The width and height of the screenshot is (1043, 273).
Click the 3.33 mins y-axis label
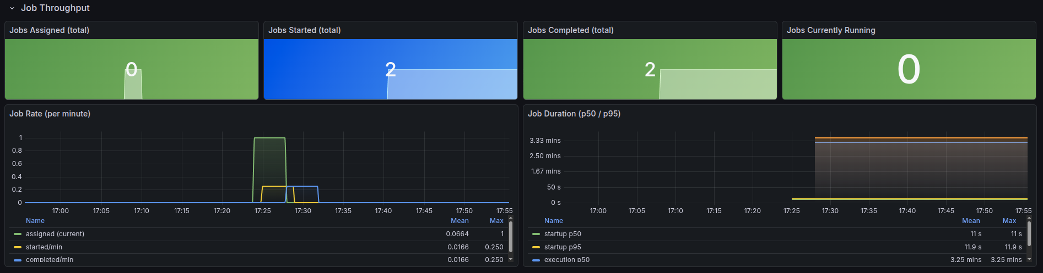[545, 141]
